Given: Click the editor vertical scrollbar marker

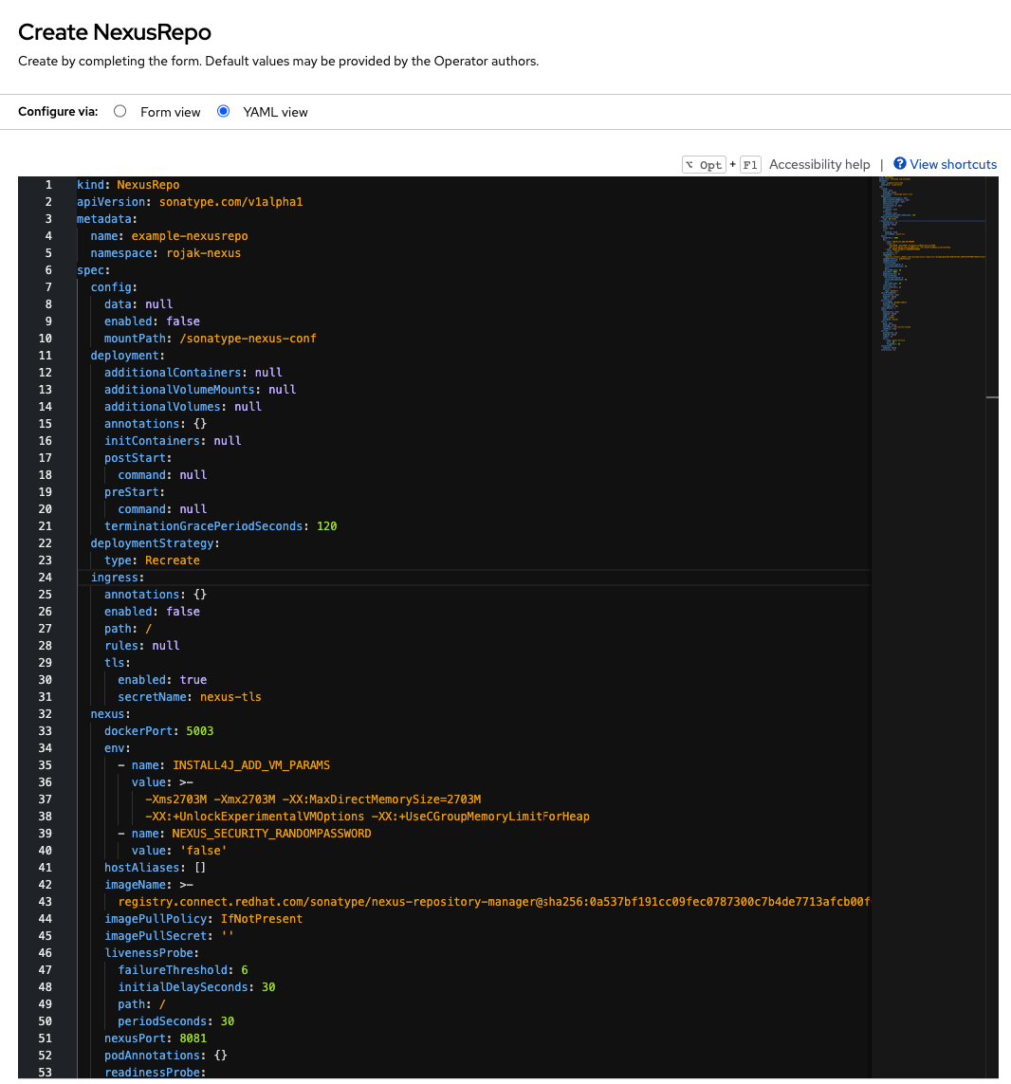Looking at the screenshot, I should 992,397.
